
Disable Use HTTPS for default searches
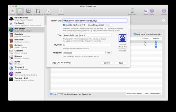click(x=51, y=94)
